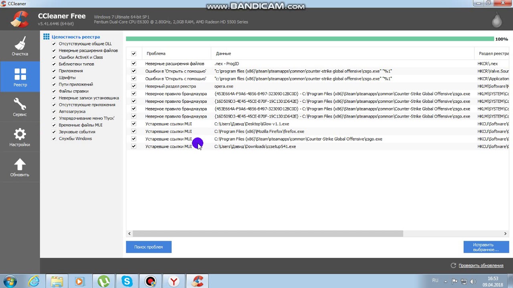Click the Целостность реестра heading
Screen dimensions: 513x288
(x=76, y=37)
